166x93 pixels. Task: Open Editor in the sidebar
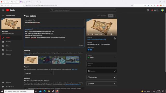(x=11, y=46)
